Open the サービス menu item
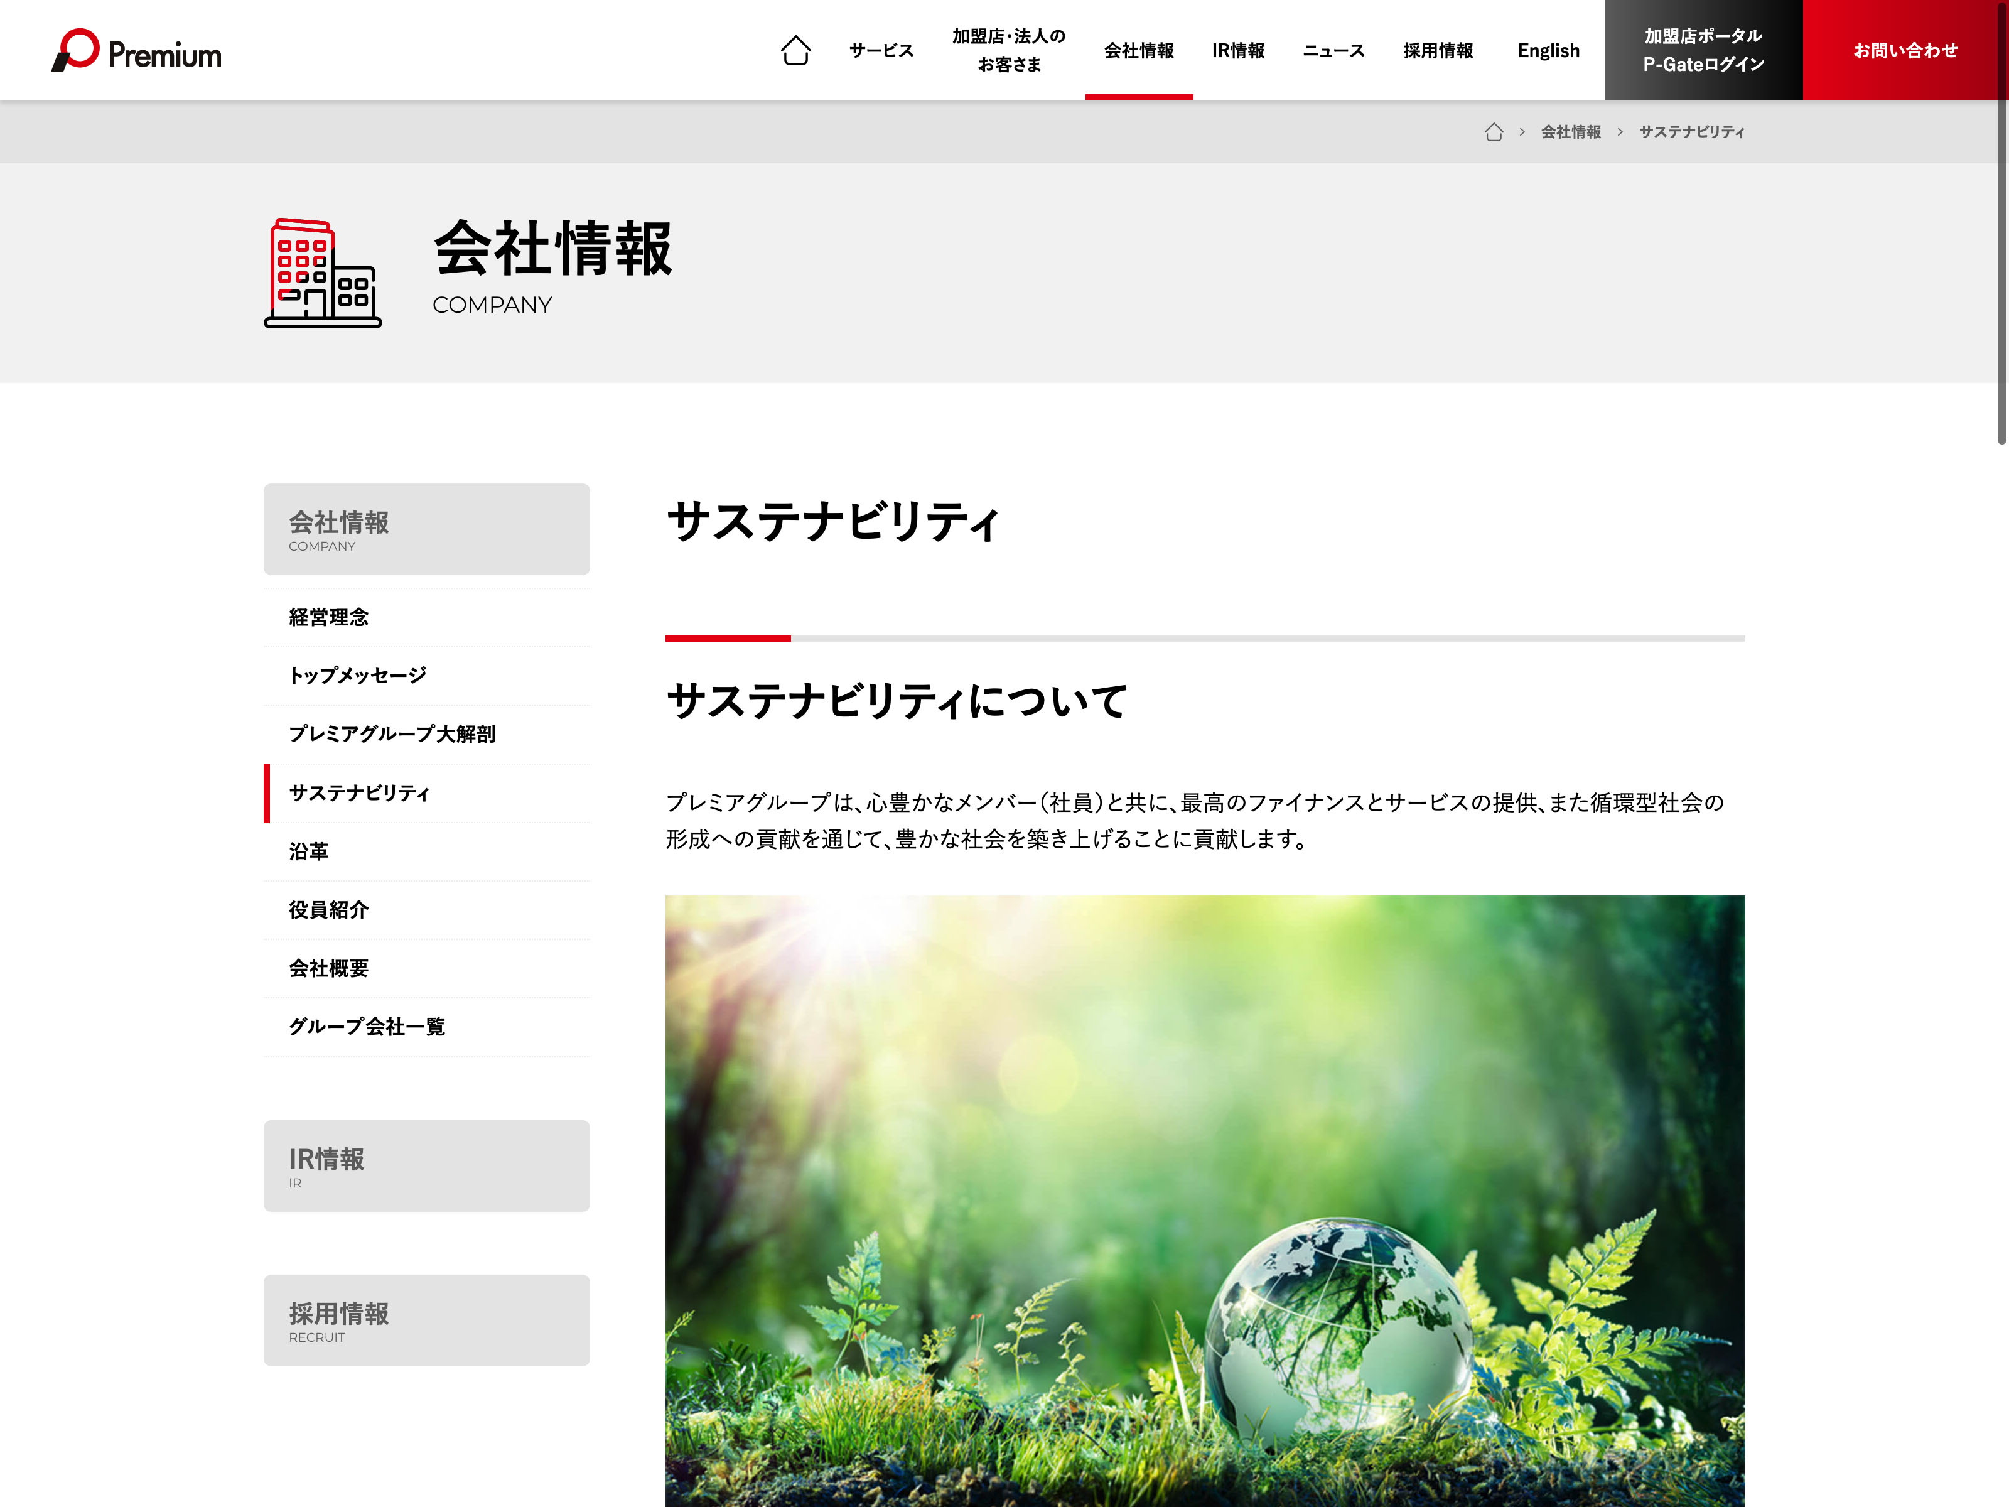The width and height of the screenshot is (2009, 1507). [x=881, y=51]
